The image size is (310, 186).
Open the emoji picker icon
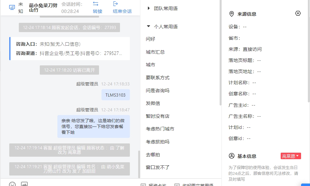12,184
